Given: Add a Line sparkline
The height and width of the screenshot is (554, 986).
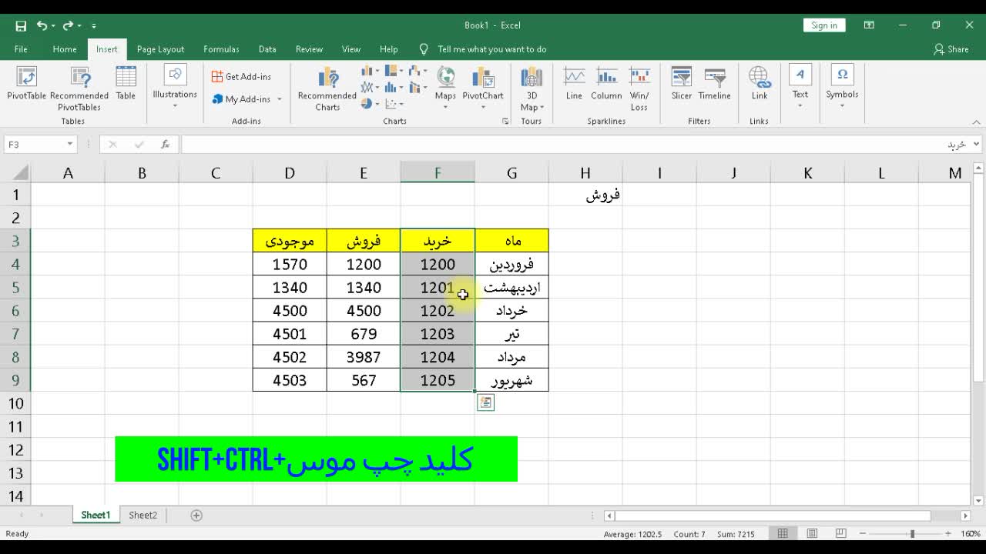Looking at the screenshot, I should (x=574, y=84).
